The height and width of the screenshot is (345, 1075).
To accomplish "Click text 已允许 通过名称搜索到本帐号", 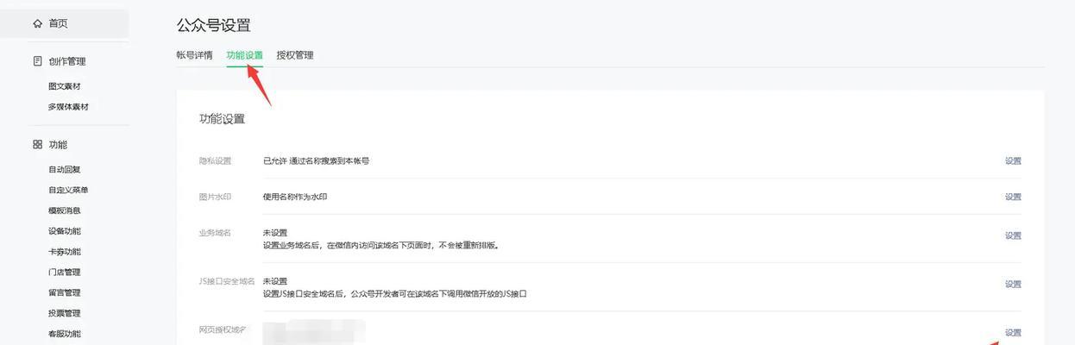I will coord(316,161).
